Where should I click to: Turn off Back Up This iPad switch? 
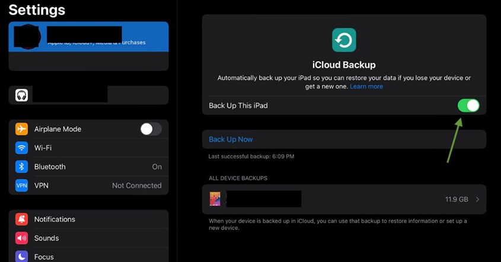468,106
